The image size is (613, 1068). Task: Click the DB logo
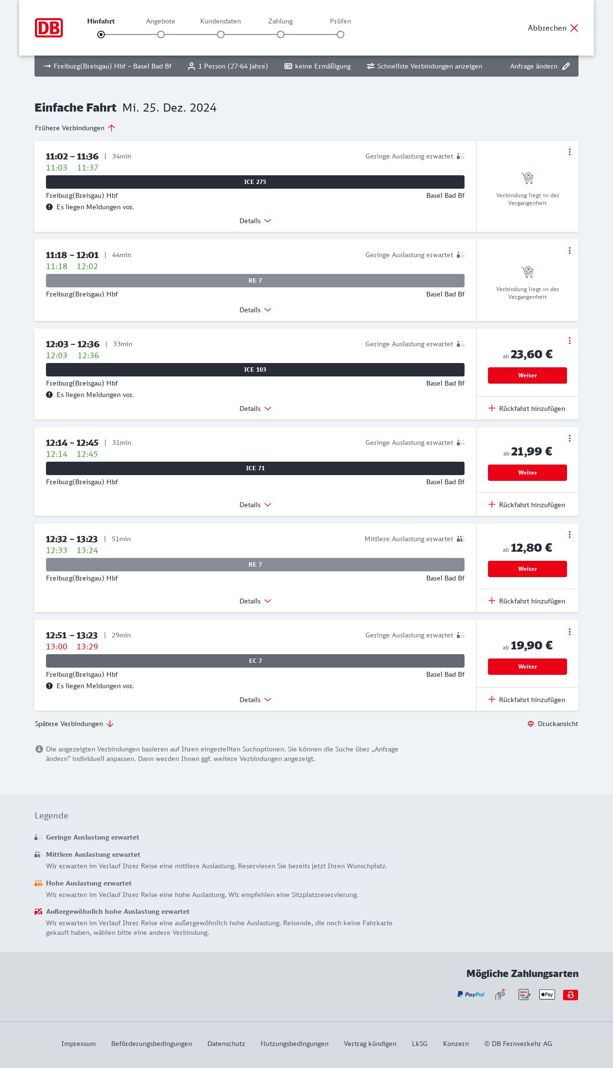click(49, 28)
